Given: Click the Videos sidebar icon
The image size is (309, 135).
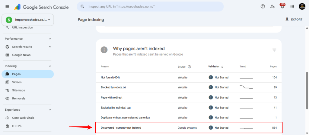Looking at the screenshot, I should coord(7,82).
